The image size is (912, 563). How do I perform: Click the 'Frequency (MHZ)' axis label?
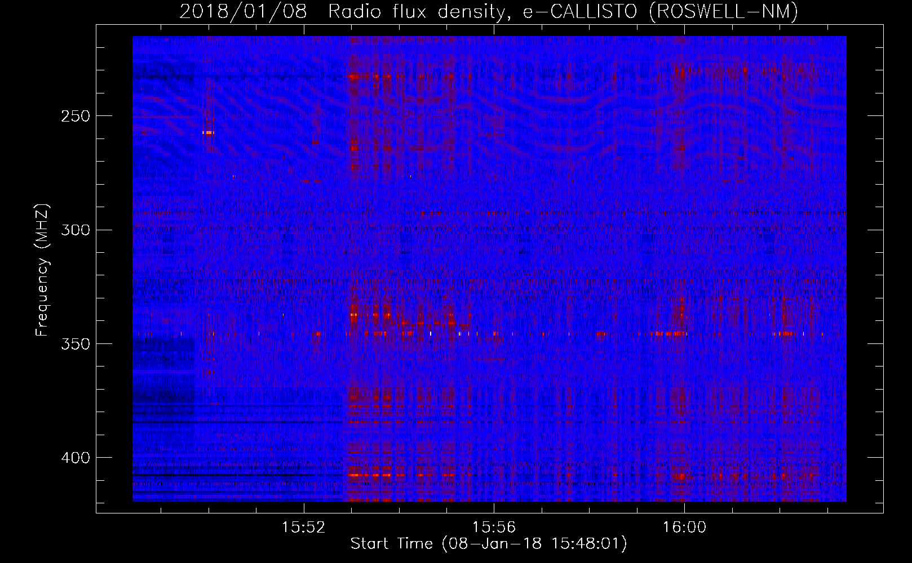42,270
